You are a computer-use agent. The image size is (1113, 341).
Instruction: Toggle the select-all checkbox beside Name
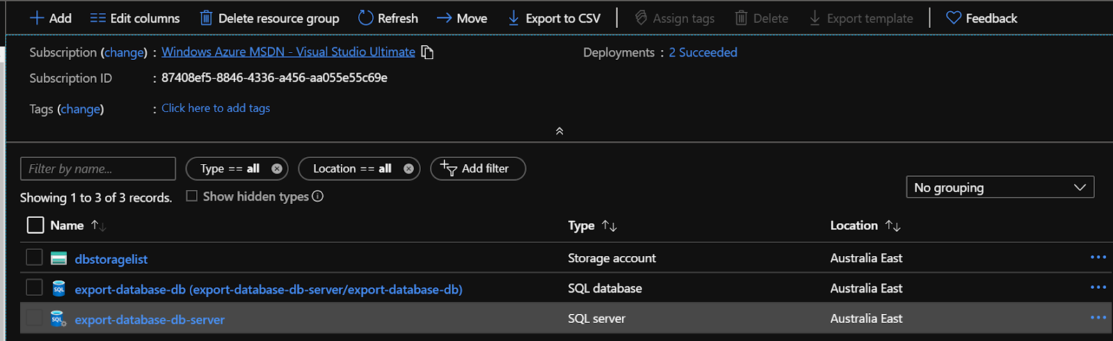(35, 225)
